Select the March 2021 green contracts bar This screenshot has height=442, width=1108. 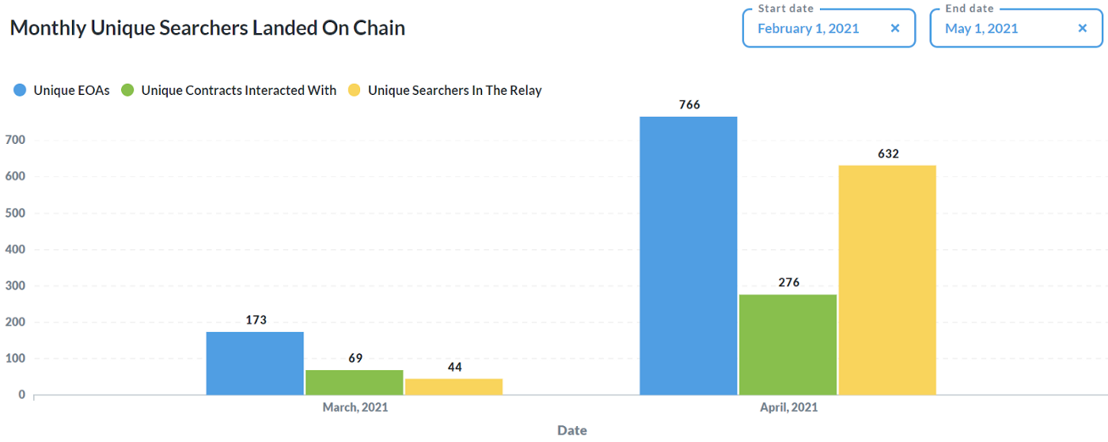(355, 382)
